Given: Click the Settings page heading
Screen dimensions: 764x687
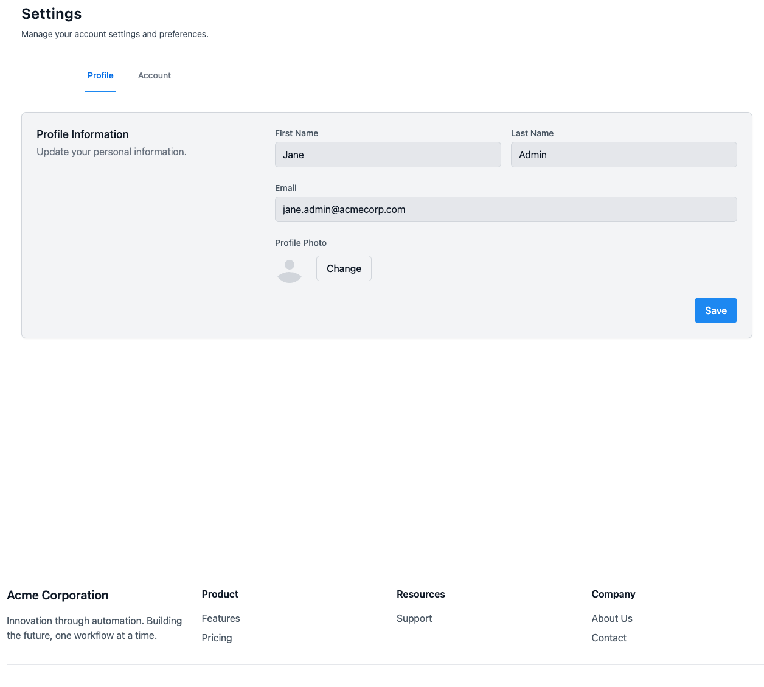Looking at the screenshot, I should tap(52, 14).
